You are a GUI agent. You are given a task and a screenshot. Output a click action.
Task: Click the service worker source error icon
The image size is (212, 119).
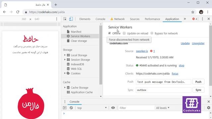click(x=151, y=51)
